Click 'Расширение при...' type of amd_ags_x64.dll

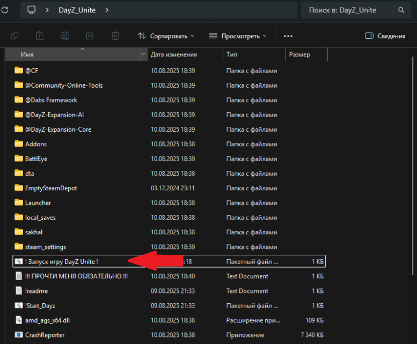(253, 320)
